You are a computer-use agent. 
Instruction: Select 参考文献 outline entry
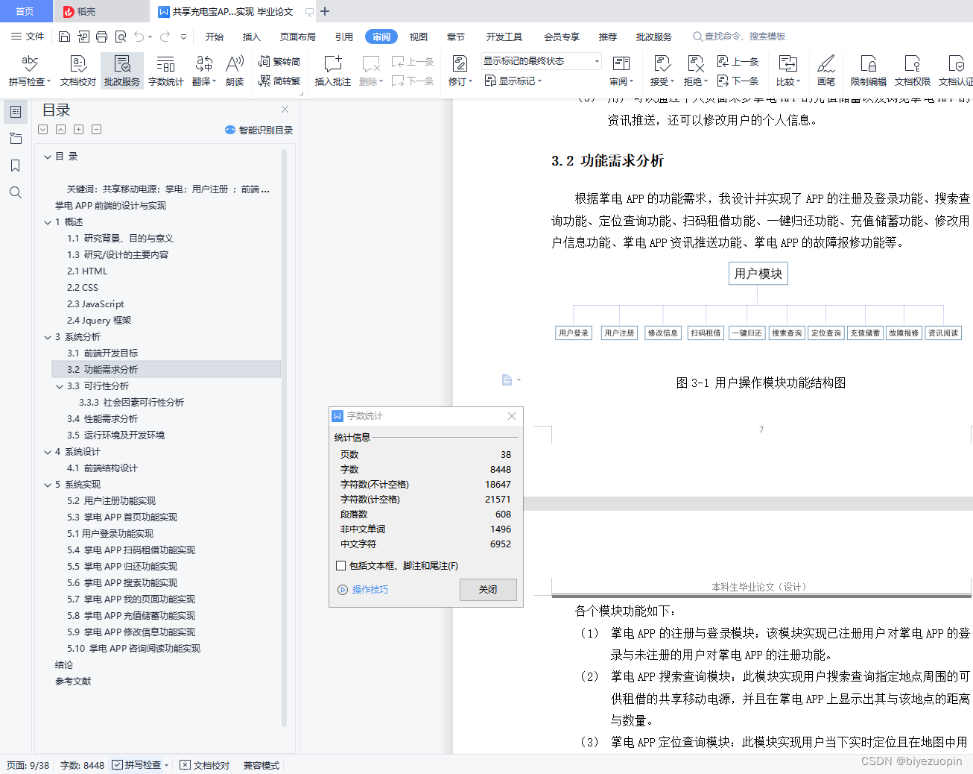[x=73, y=682]
